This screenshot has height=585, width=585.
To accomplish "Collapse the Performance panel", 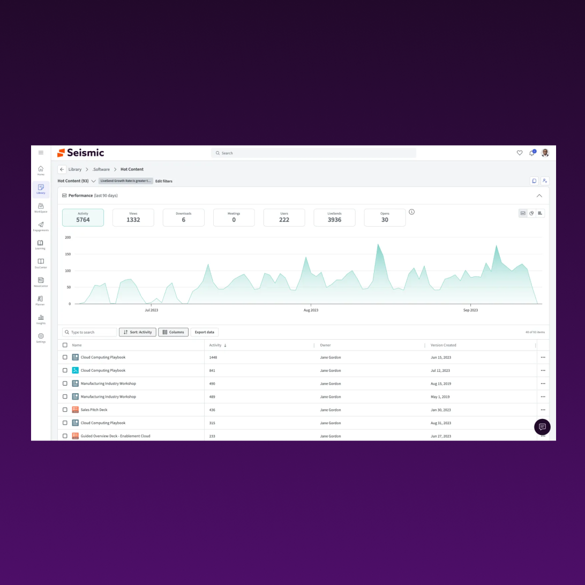I will click(539, 196).
